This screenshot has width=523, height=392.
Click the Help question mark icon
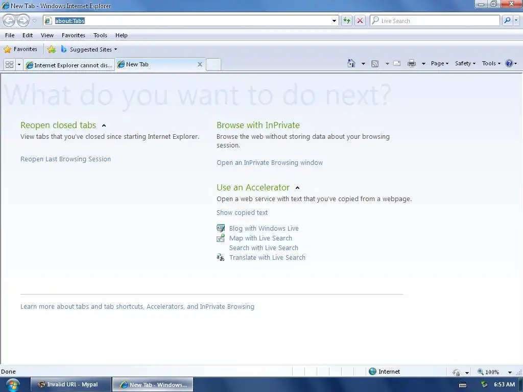click(509, 63)
